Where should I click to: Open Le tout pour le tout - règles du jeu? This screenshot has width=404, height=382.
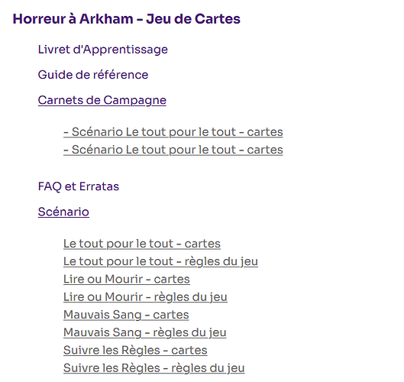[x=160, y=261]
